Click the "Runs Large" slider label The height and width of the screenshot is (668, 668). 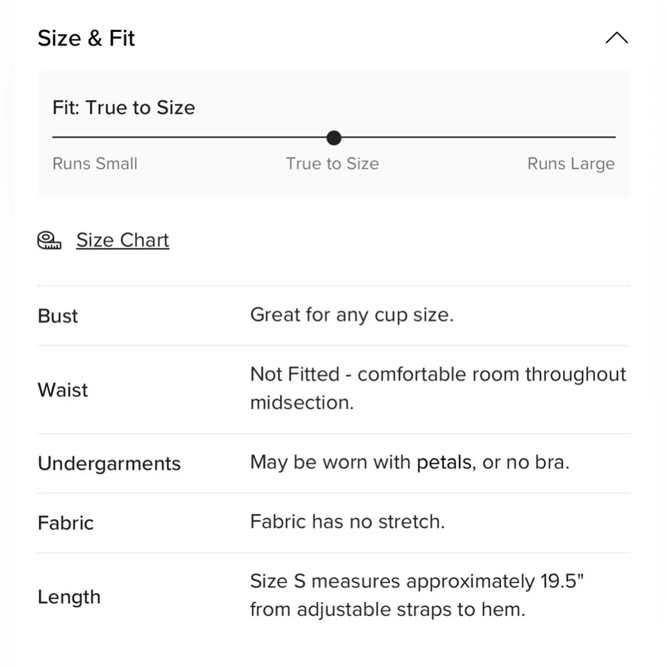pyautogui.click(x=570, y=164)
